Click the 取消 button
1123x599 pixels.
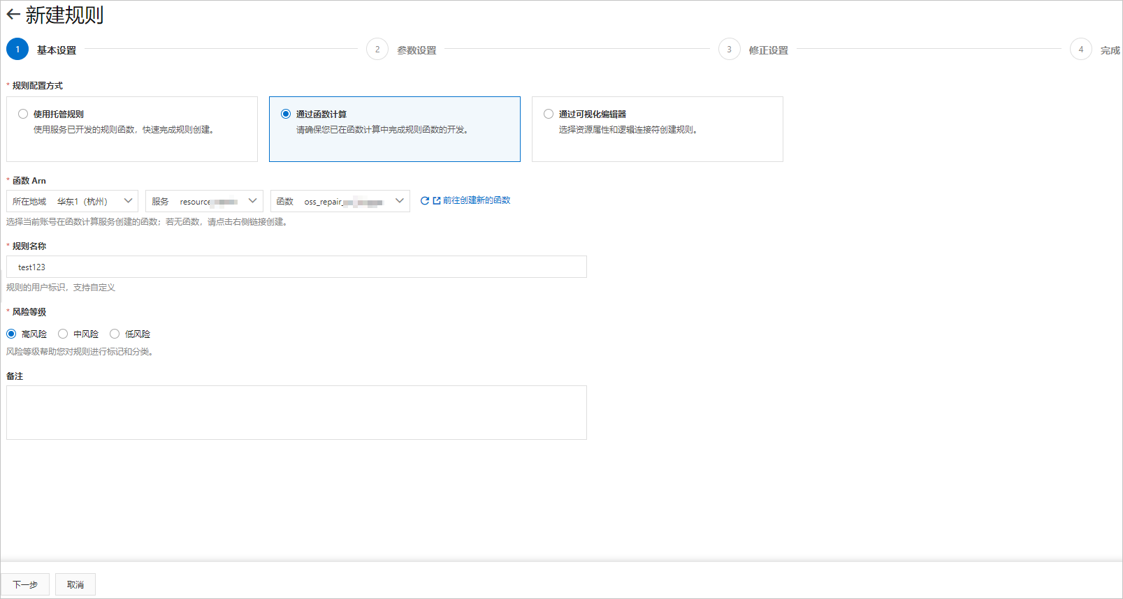[x=75, y=584]
